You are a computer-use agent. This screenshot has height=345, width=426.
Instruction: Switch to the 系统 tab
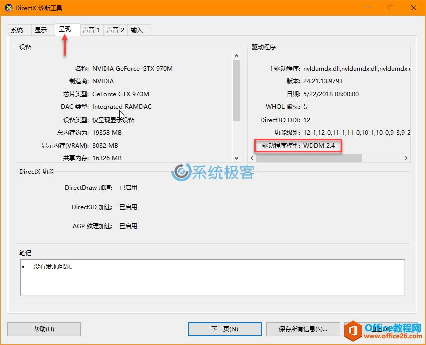[17, 30]
